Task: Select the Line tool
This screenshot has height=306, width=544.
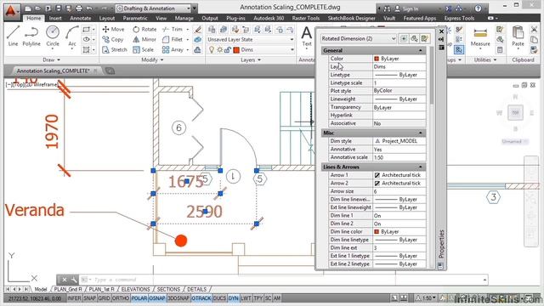Action: pos(13,36)
